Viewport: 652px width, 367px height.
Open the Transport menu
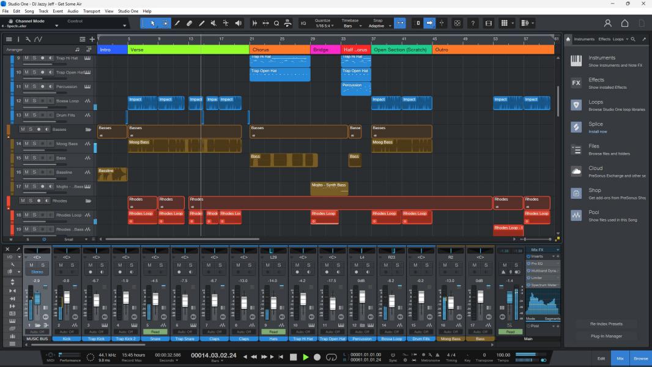pos(91,11)
